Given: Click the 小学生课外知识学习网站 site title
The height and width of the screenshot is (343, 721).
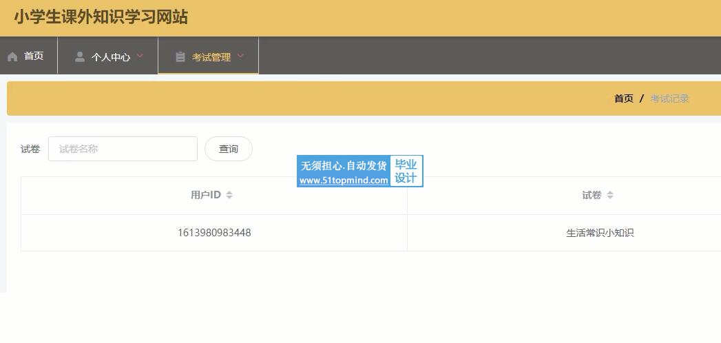Looking at the screenshot, I should pos(101,17).
